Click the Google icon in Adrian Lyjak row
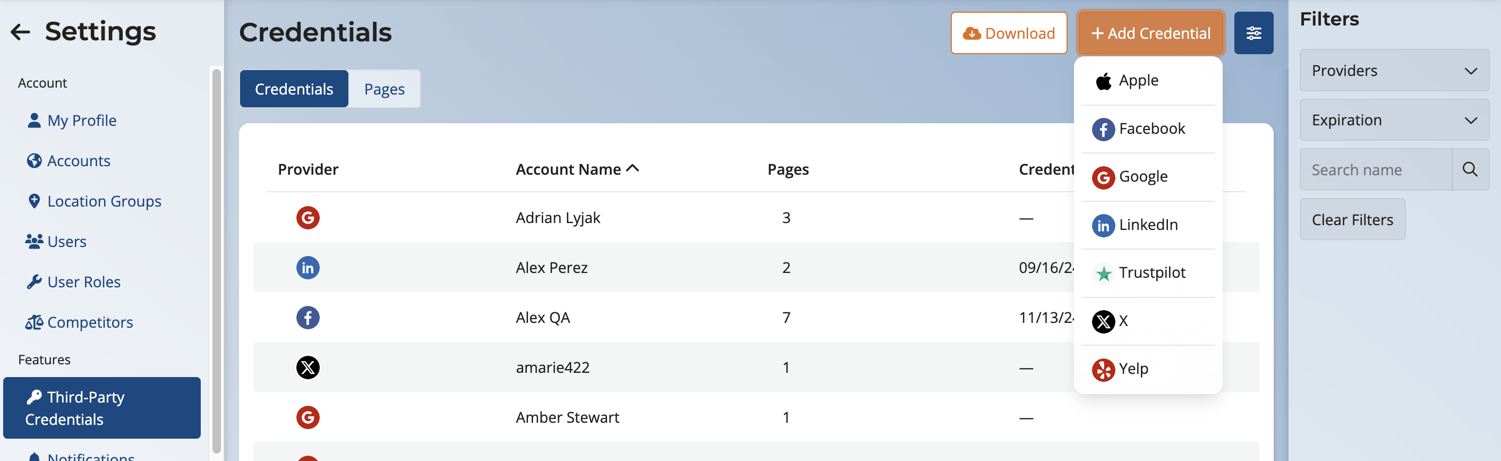 (308, 218)
